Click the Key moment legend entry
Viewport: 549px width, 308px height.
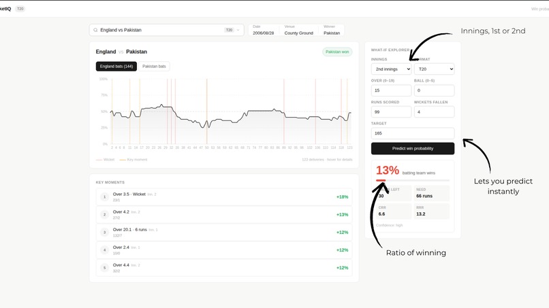[134, 159]
